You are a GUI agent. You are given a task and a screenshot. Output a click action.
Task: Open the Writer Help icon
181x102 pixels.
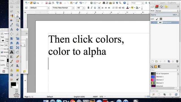[124, 3]
